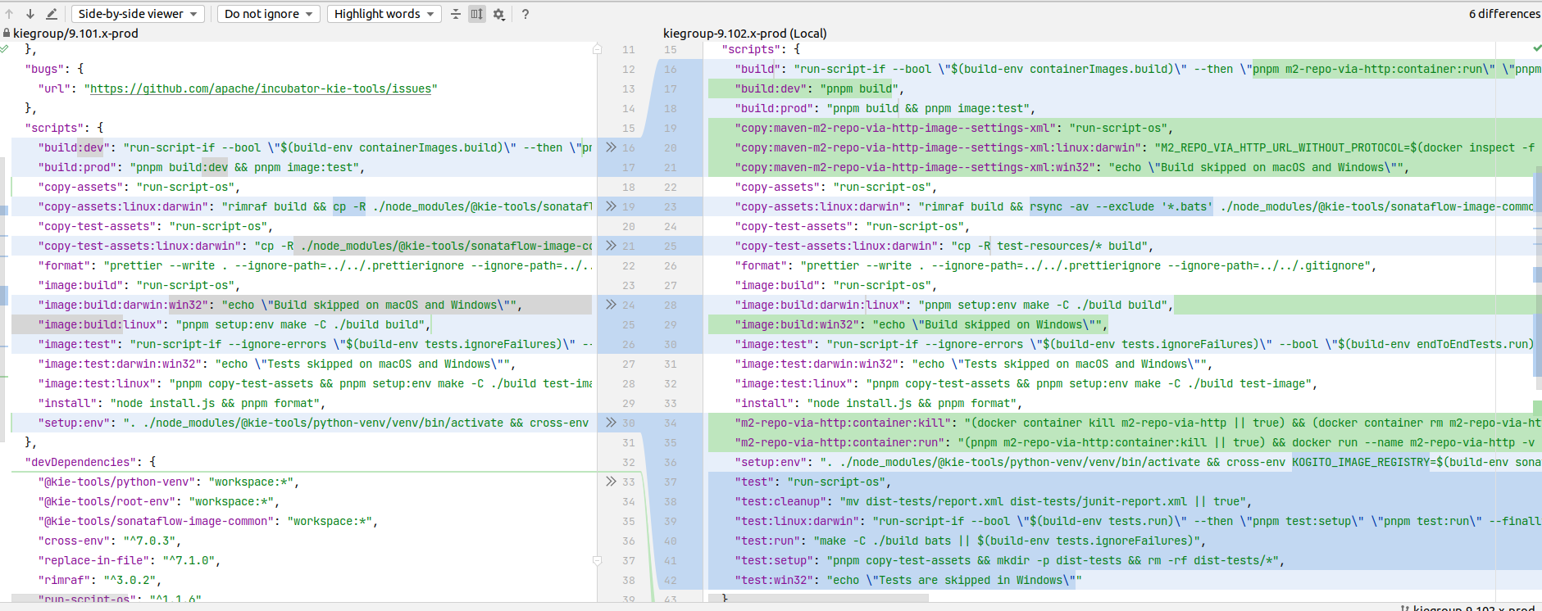This screenshot has height=611, width=1542.
Task: Toggle synchronize scrolling button
Action: [477, 14]
